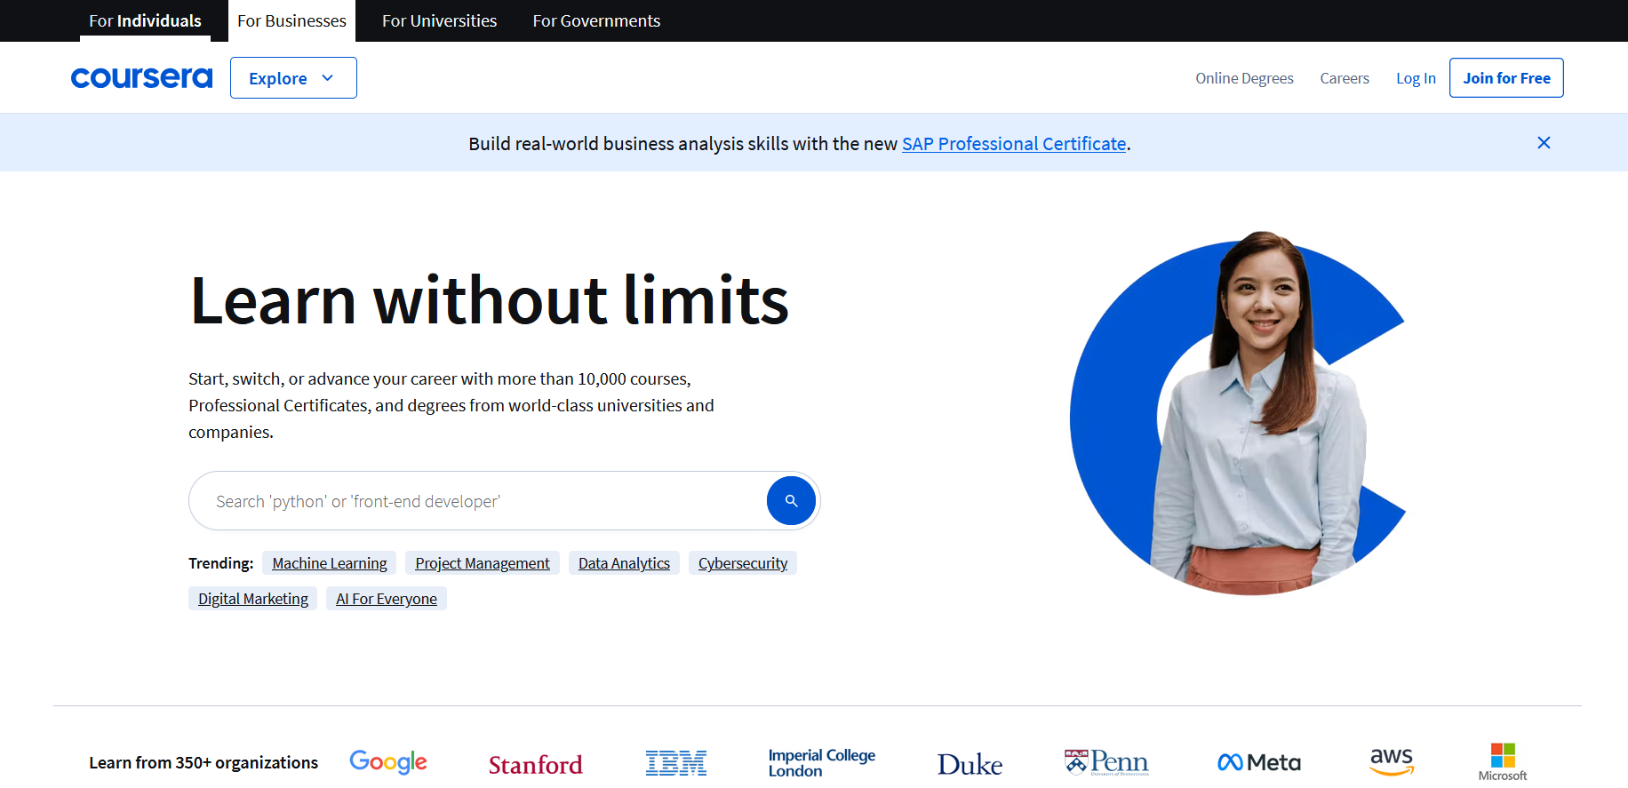Open the Online Degrees page
Viewport: 1628px width, 788px height.
[1244, 78]
